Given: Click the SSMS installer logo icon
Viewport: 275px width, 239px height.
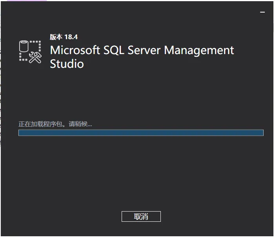Looking at the screenshot, I should [x=30, y=51].
